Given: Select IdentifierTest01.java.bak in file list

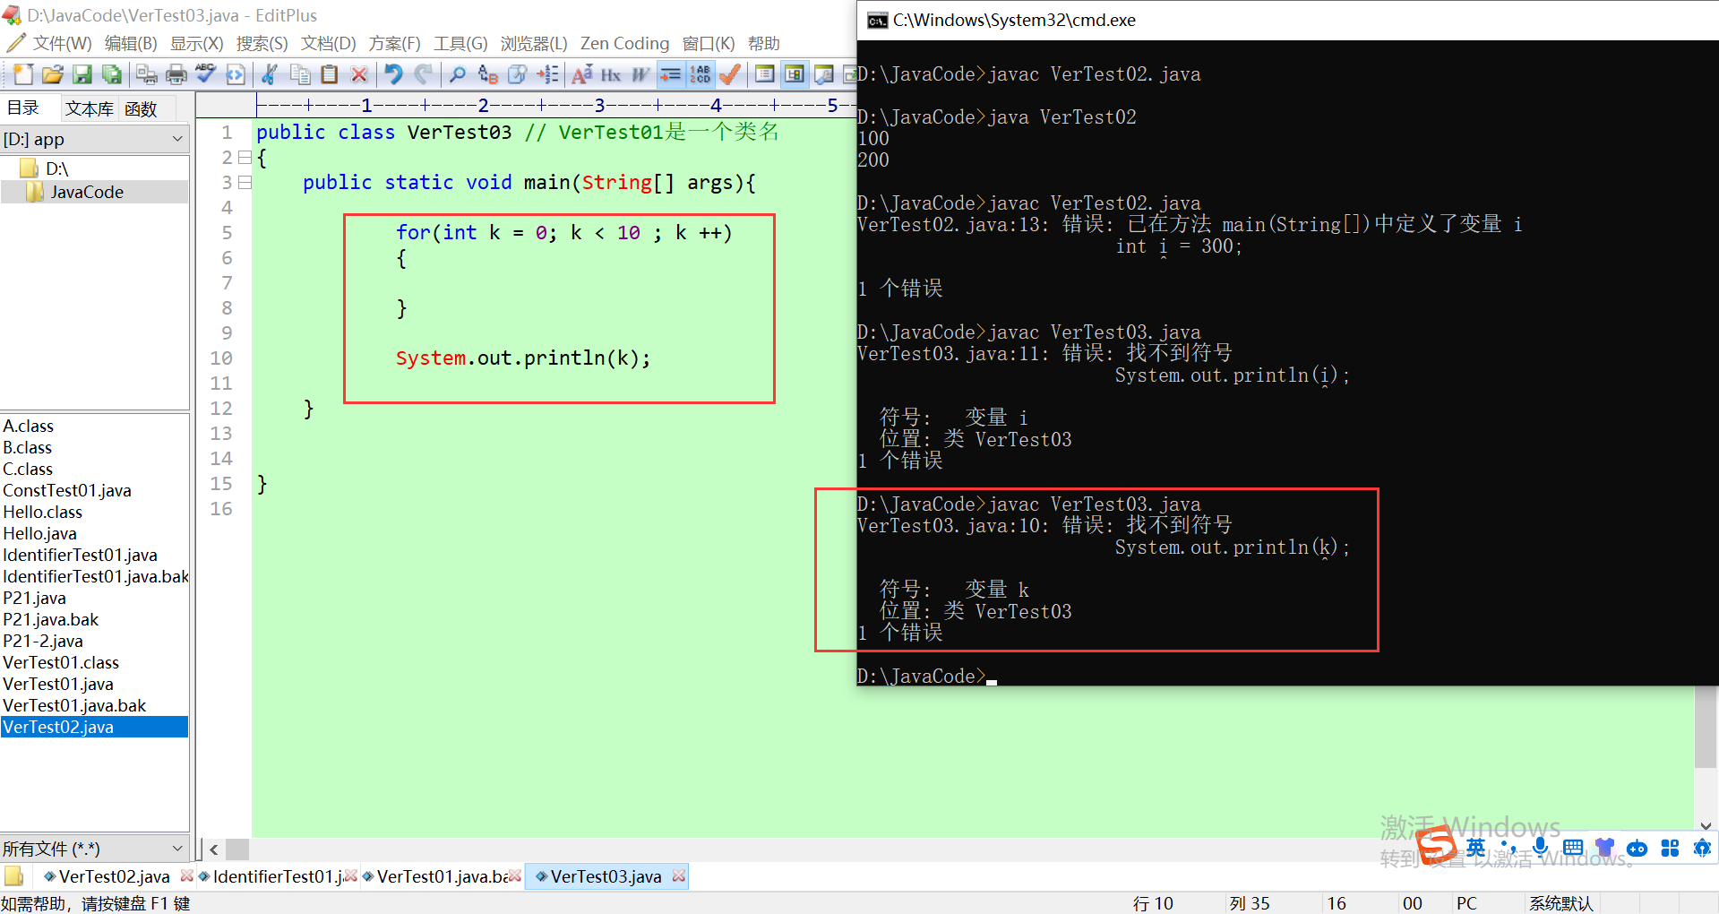Looking at the screenshot, I should click(96, 576).
